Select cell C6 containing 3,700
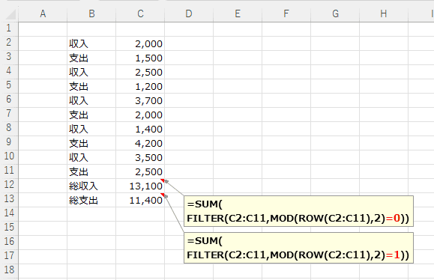Image resolution: width=434 pixels, height=280 pixels. click(140, 100)
